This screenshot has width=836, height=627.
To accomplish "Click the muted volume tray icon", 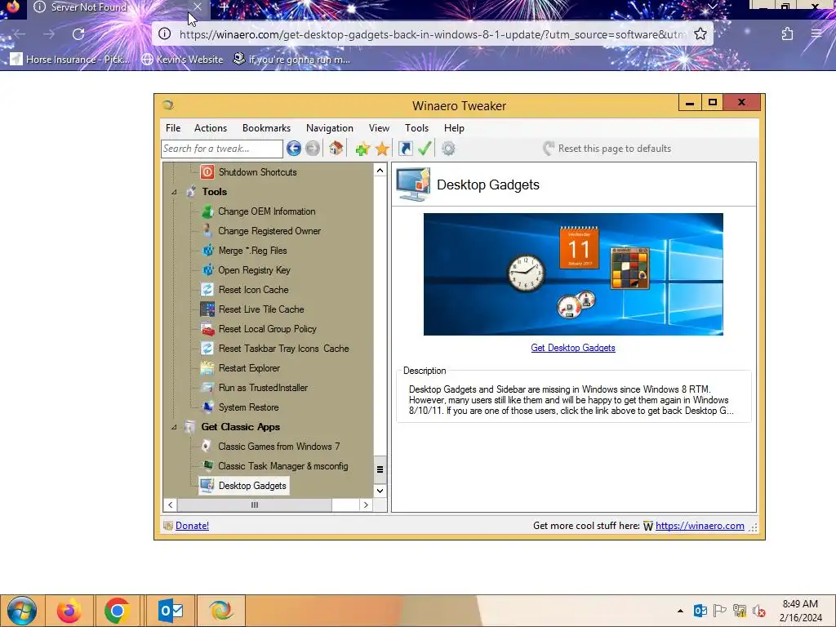I will [759, 611].
